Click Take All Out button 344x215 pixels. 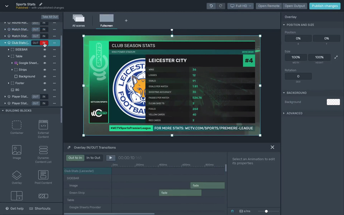click(50, 17)
